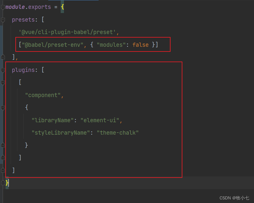Click the highlighted final closing brace
254x203 pixels.
pos(7,183)
